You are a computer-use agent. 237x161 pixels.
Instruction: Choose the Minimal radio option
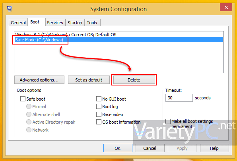(29, 107)
